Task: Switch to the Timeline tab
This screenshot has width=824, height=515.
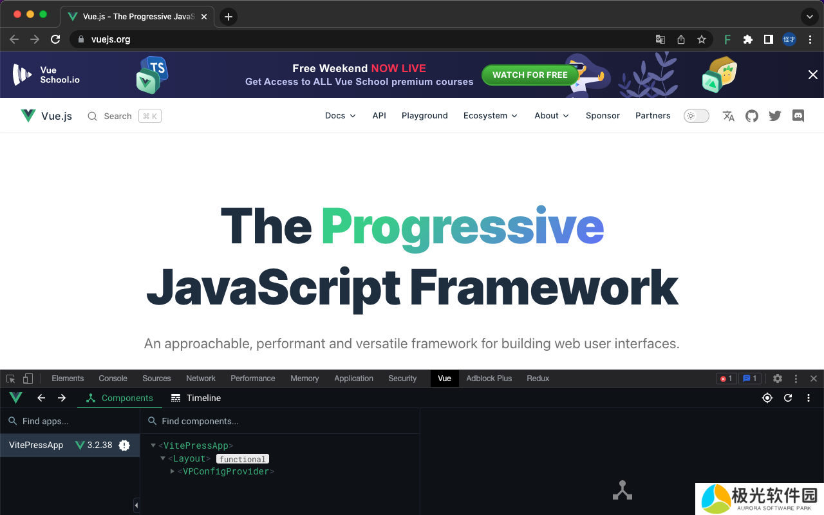Action: click(196, 398)
